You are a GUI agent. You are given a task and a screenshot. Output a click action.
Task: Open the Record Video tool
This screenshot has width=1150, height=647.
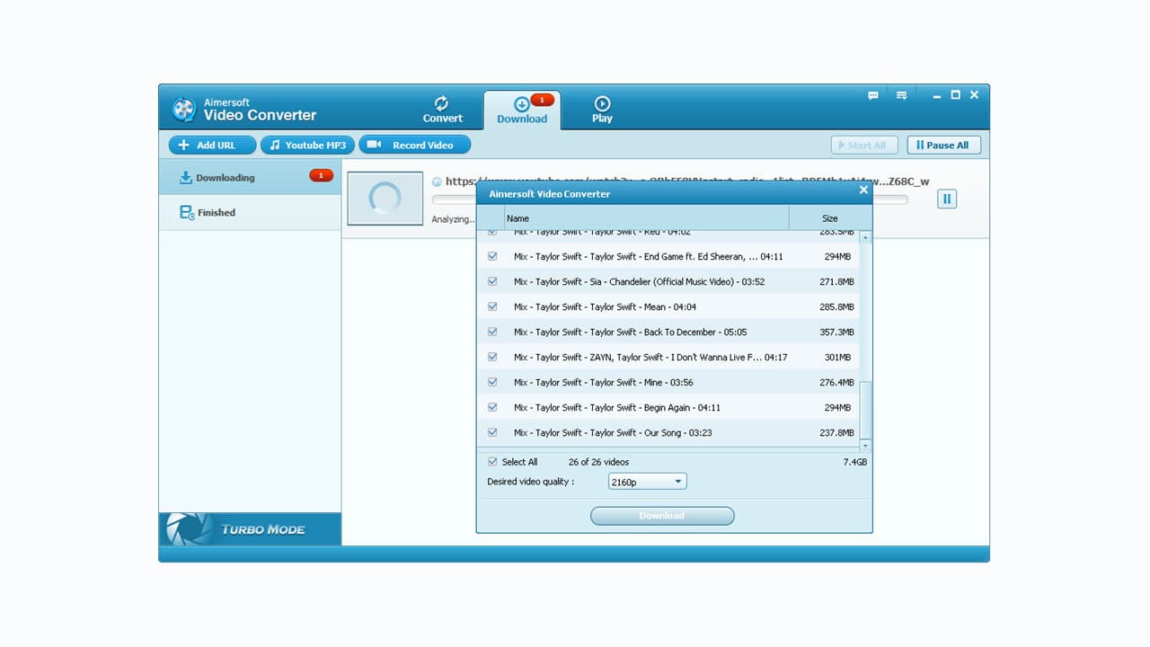coord(414,145)
